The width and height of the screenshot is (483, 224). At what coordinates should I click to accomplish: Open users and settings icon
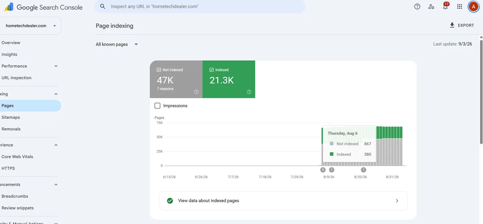pyautogui.click(x=431, y=7)
